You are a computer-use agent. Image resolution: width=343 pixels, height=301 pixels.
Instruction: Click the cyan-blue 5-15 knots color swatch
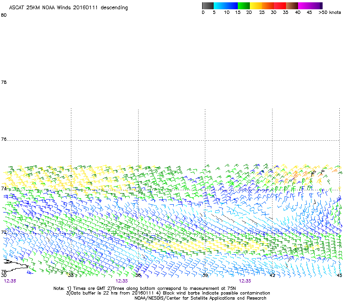coord(226,6)
